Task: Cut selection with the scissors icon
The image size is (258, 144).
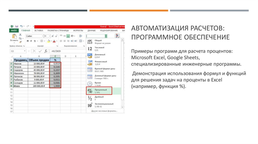Action: (20, 35)
